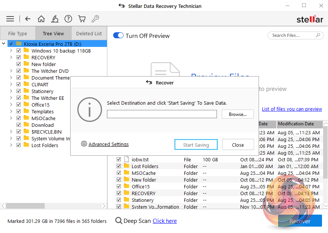The image size is (328, 233).
Task: Click the Kioxia drive folder icon
Action: (x=19, y=44)
